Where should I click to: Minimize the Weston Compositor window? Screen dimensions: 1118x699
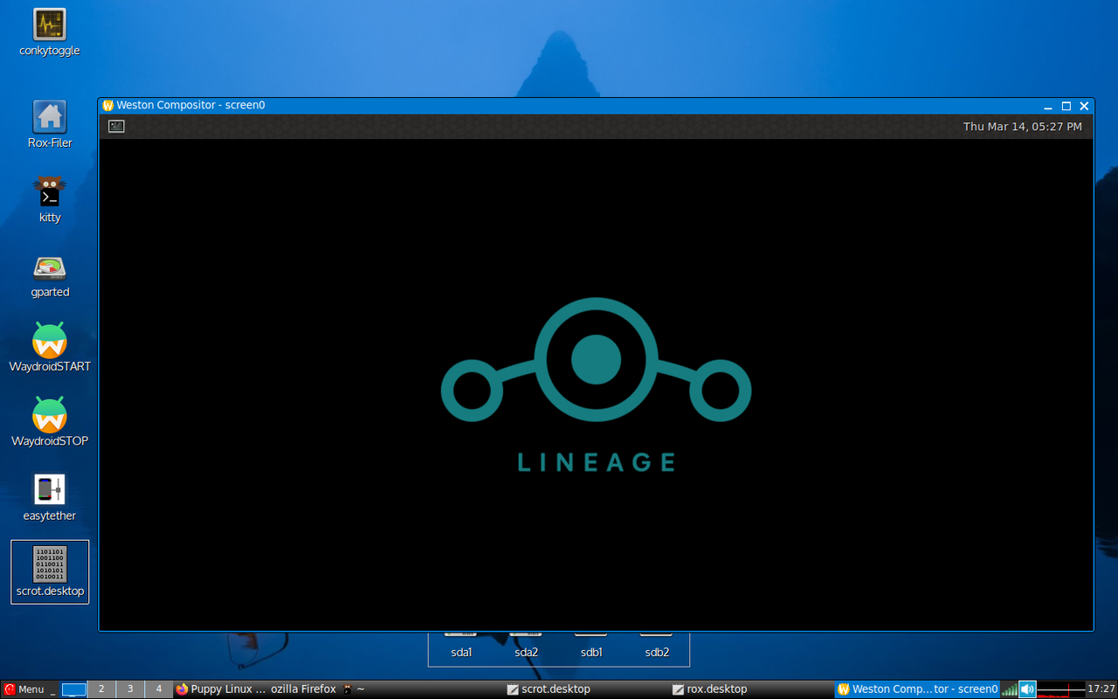[x=1047, y=106]
